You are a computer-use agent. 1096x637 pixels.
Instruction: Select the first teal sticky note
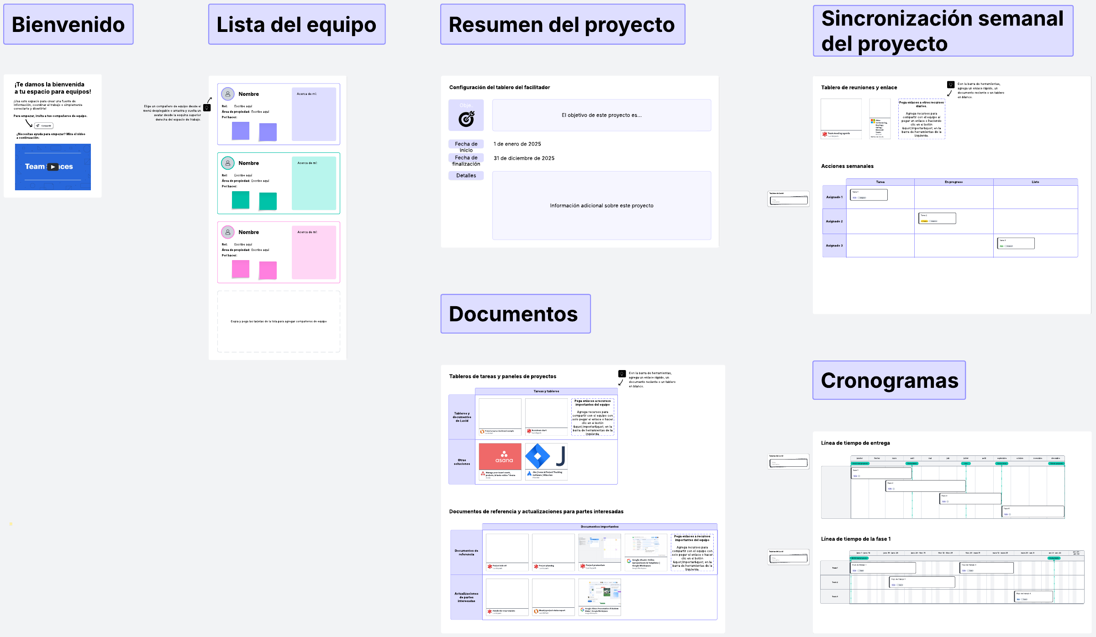[241, 200]
